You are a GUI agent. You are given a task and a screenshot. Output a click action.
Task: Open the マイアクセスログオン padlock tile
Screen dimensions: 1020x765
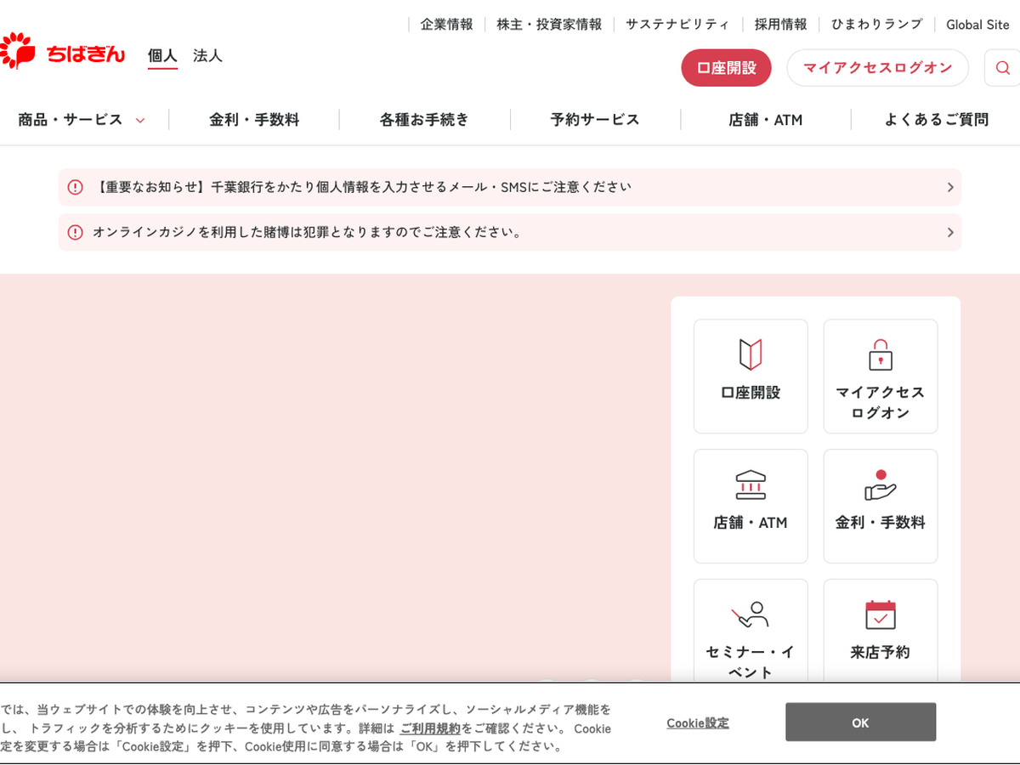[880, 376]
